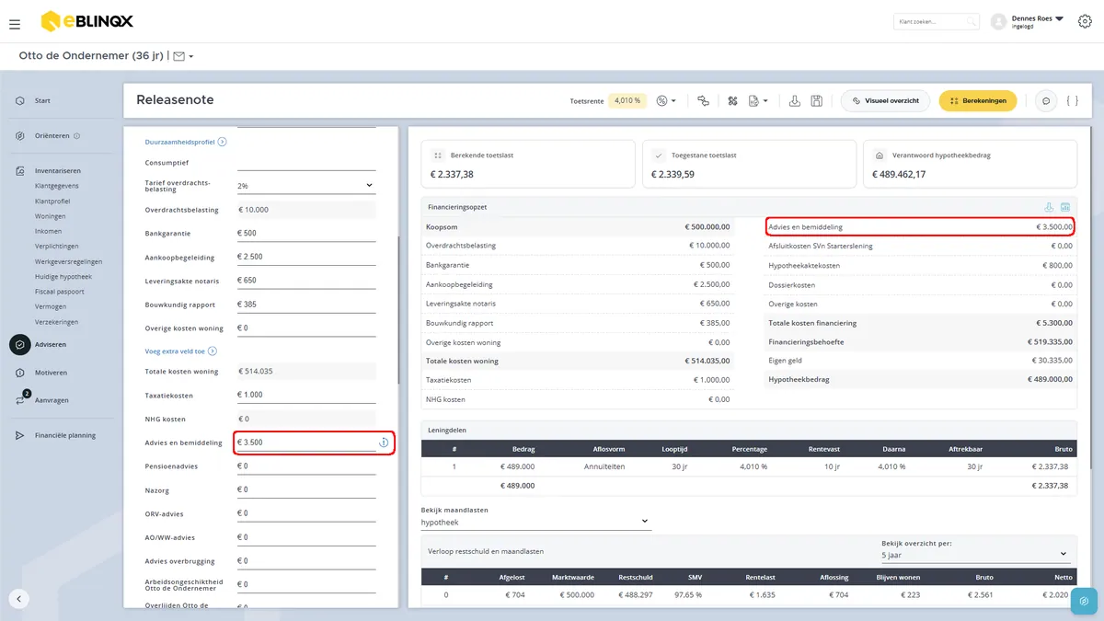Viewport: 1104px width, 621px height.
Task: Click the Klant zoeken search field
Action: pyautogui.click(x=937, y=22)
